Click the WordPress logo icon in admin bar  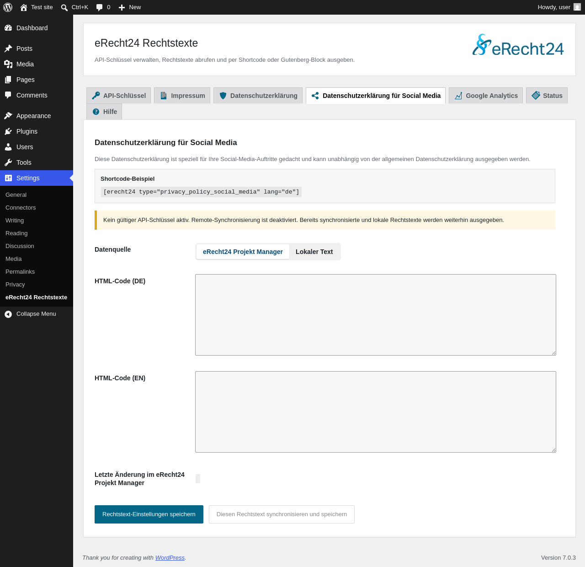pyautogui.click(x=8, y=7)
